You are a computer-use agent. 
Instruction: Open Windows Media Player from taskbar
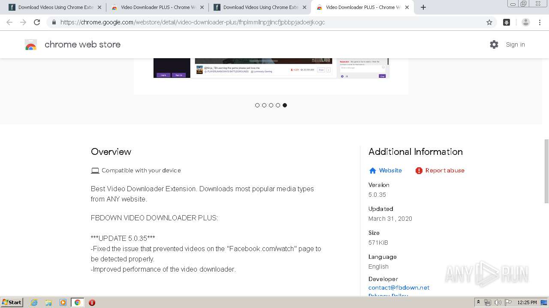click(63, 302)
